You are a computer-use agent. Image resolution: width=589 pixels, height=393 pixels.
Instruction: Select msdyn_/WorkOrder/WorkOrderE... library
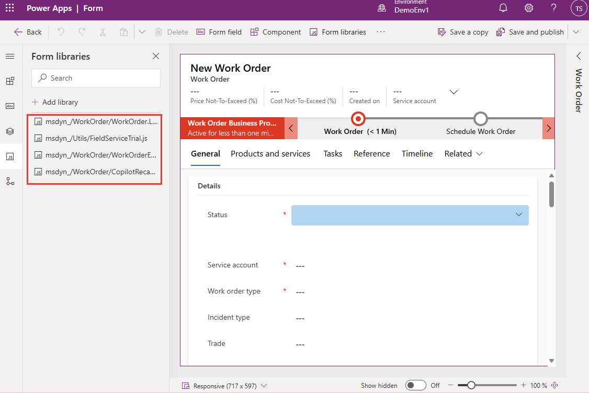pyautogui.click(x=96, y=155)
